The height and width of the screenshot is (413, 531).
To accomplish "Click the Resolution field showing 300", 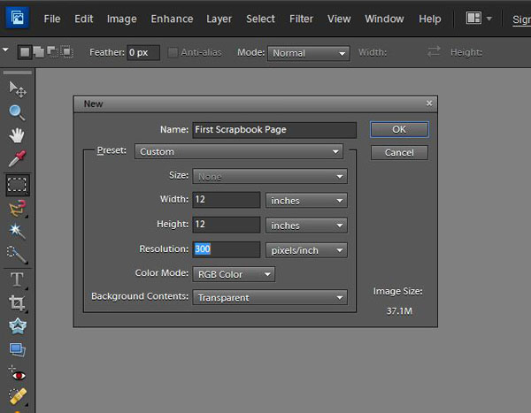I will pos(227,249).
